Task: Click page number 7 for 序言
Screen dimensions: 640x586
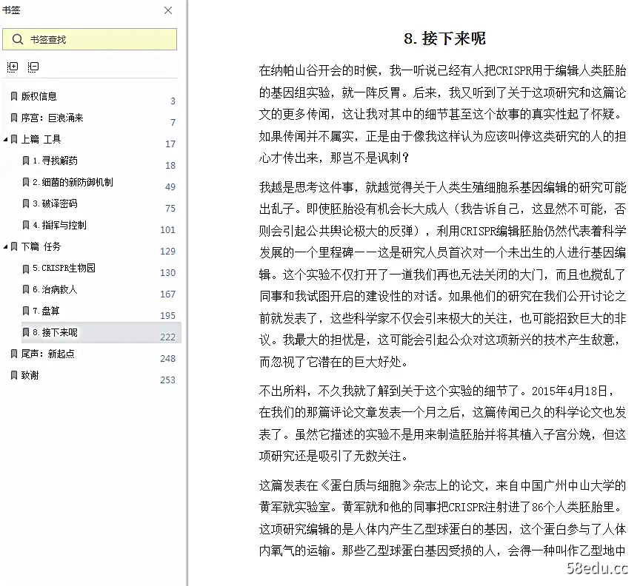Action: tap(173, 122)
